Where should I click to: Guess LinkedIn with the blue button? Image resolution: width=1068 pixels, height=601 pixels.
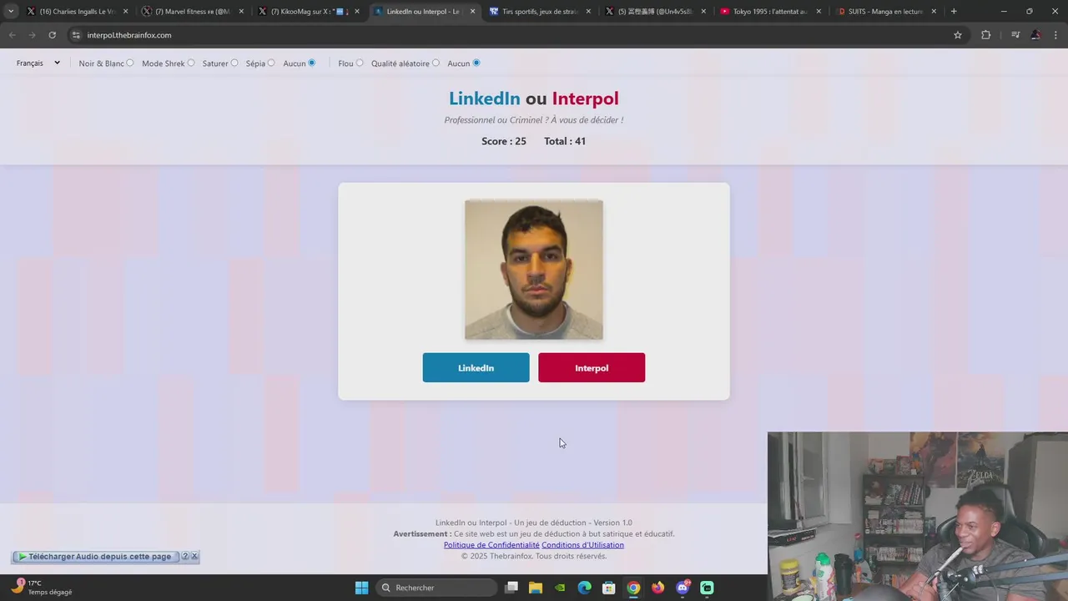(476, 368)
